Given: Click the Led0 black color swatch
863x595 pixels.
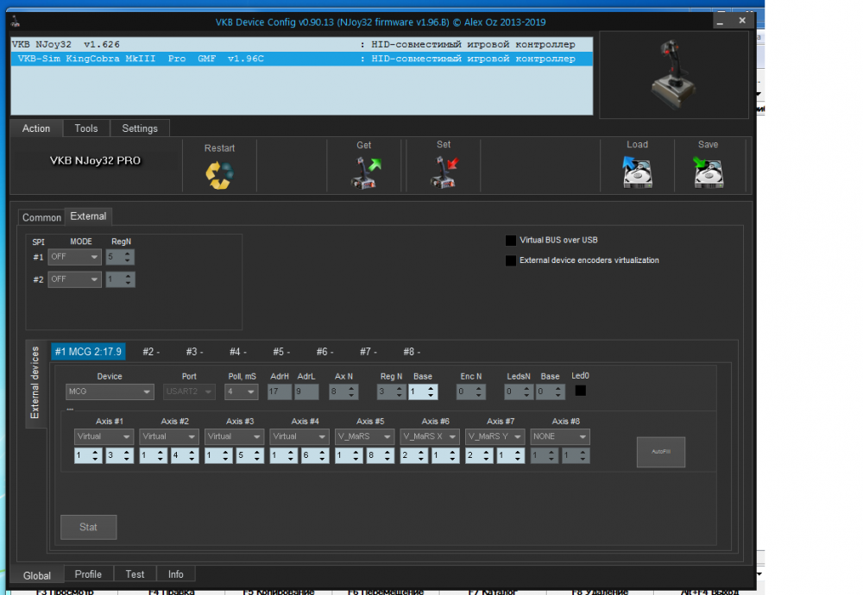Looking at the screenshot, I should [x=581, y=391].
